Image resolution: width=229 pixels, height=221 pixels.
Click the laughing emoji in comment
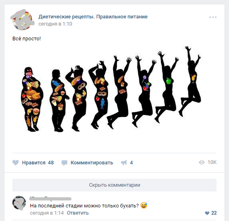coord(144,205)
